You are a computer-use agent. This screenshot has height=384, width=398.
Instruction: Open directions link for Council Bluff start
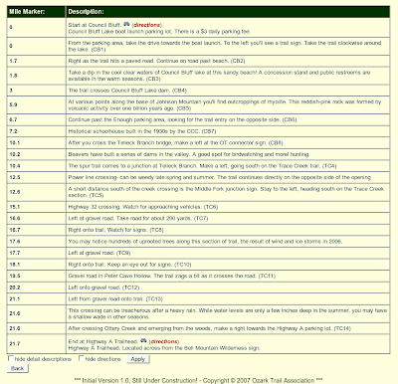[x=147, y=25]
